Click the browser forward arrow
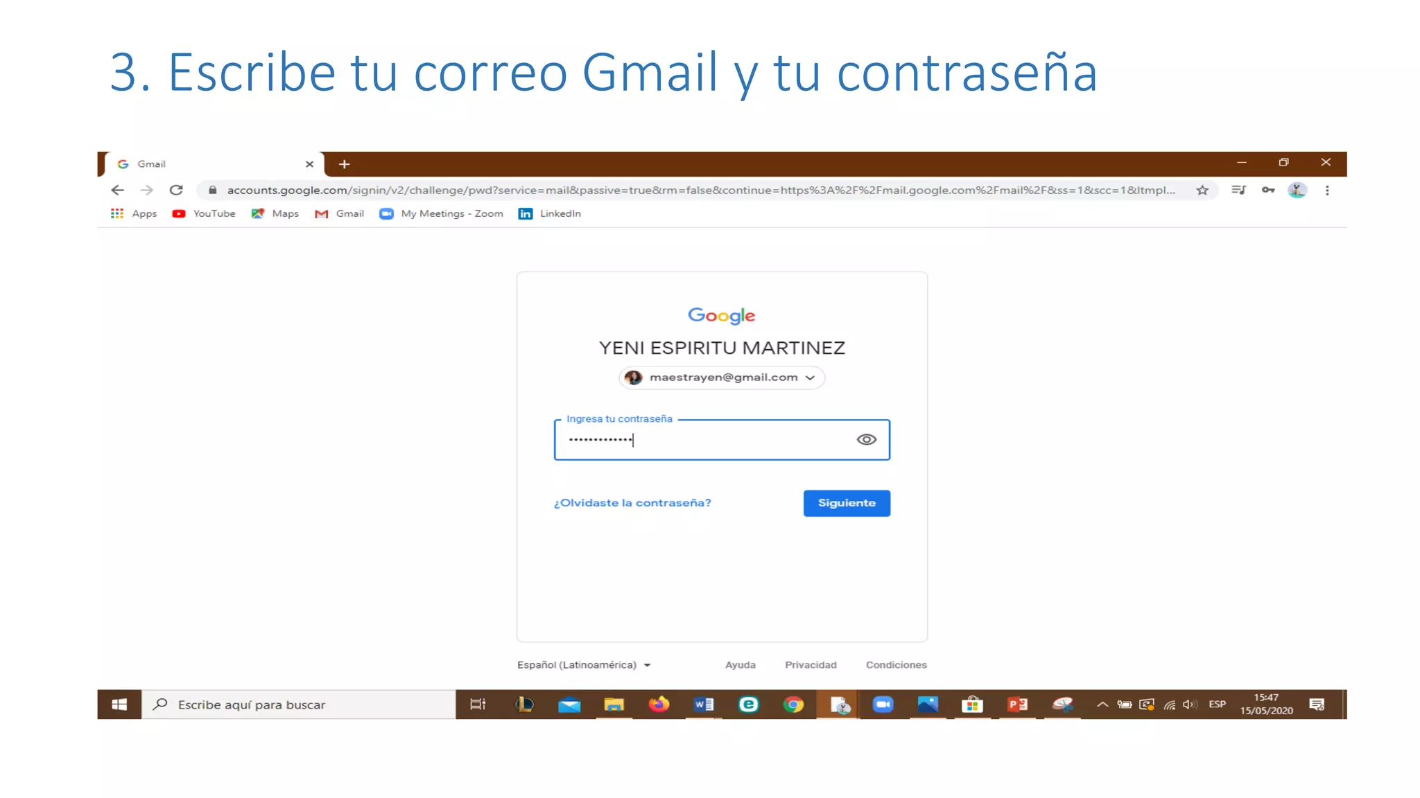This screenshot has height=798, width=1420. 146,190
